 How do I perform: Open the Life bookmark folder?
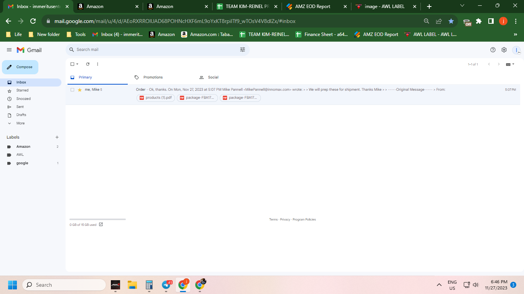tap(14, 34)
